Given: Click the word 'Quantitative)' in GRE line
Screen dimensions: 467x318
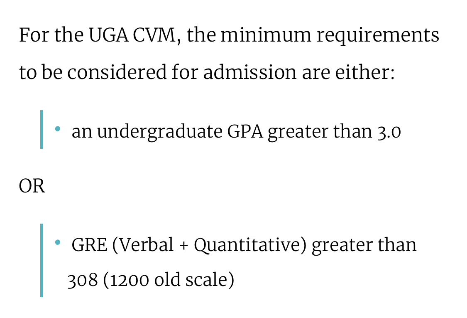Looking at the screenshot, I should click(x=250, y=246).
